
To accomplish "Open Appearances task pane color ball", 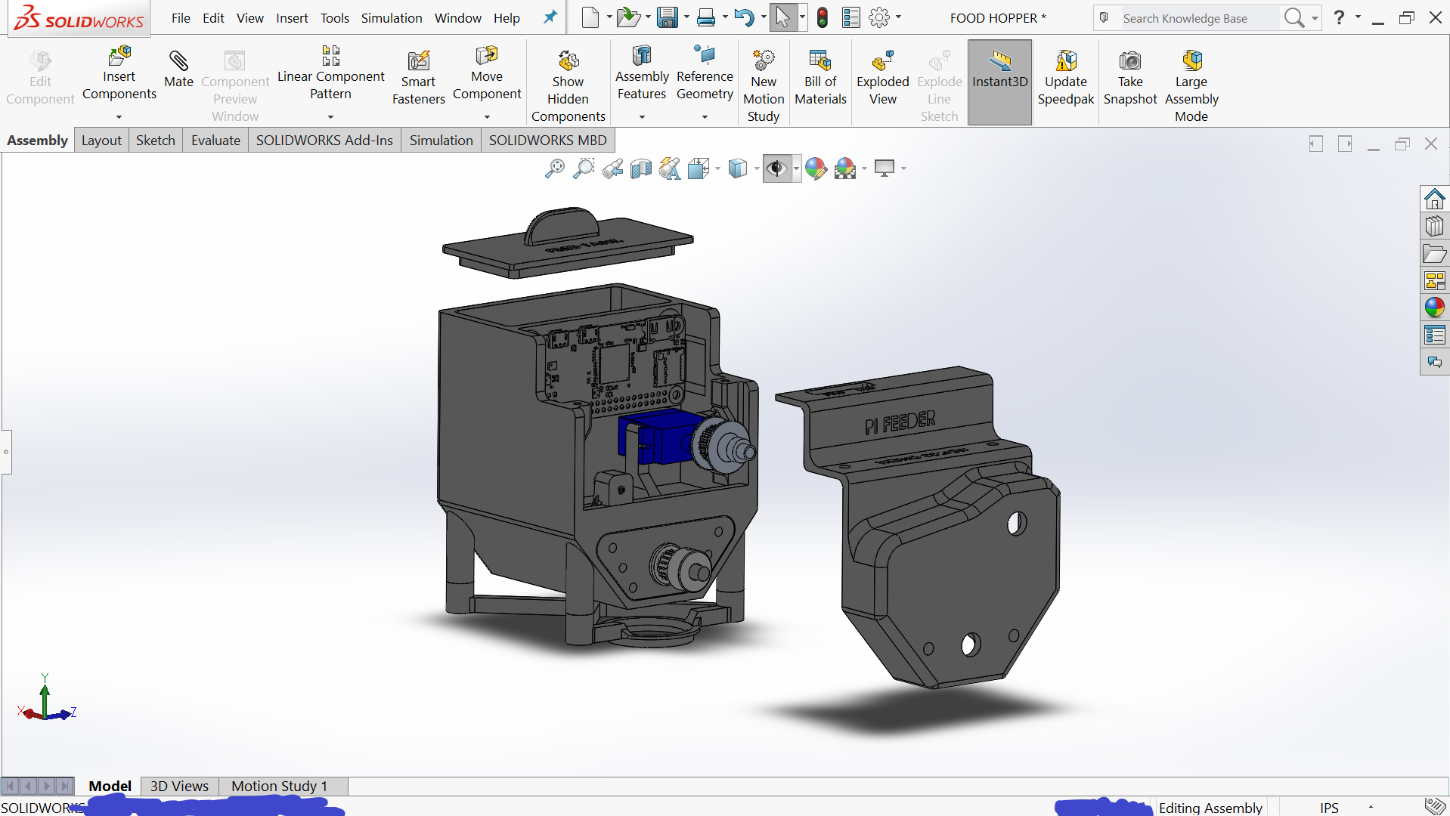I will (1434, 308).
